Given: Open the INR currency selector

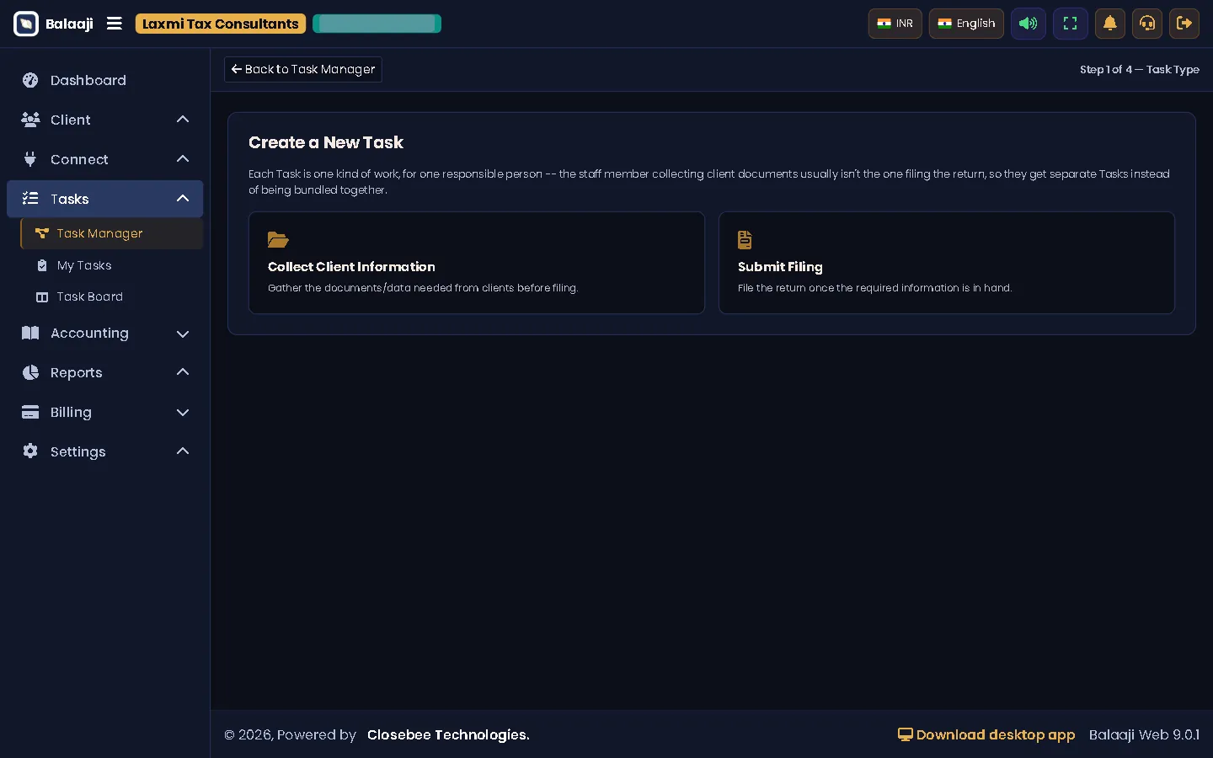Looking at the screenshot, I should coord(895,24).
